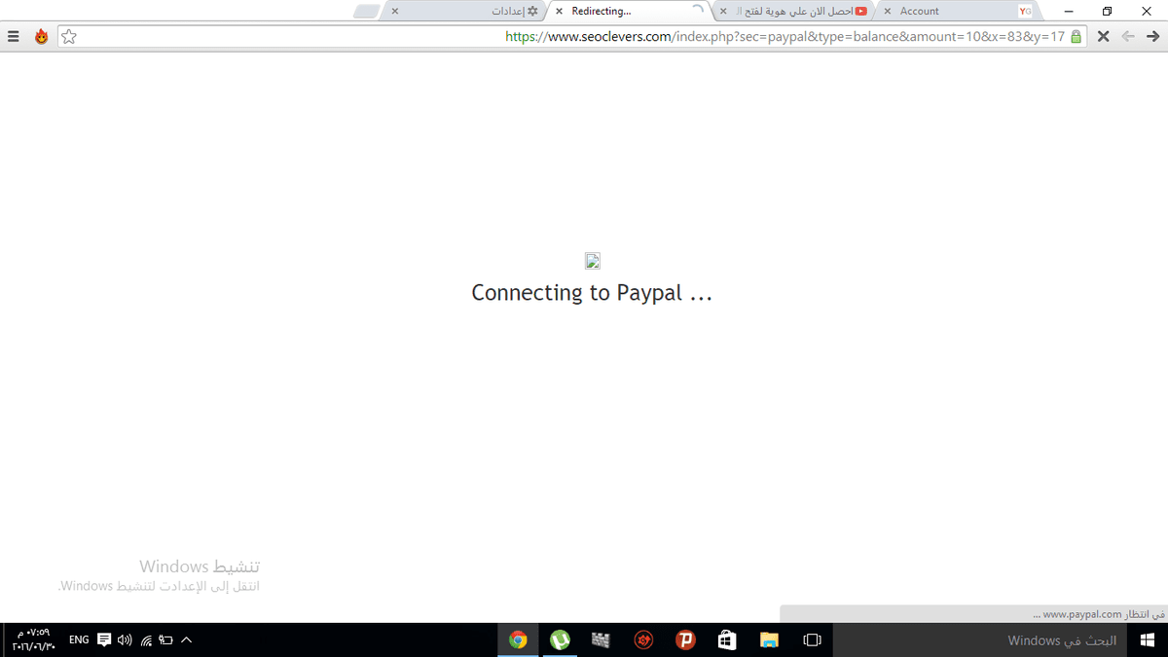The width and height of the screenshot is (1168, 657).
Task: Bookmark this page with the star icon
Action: click(68, 37)
